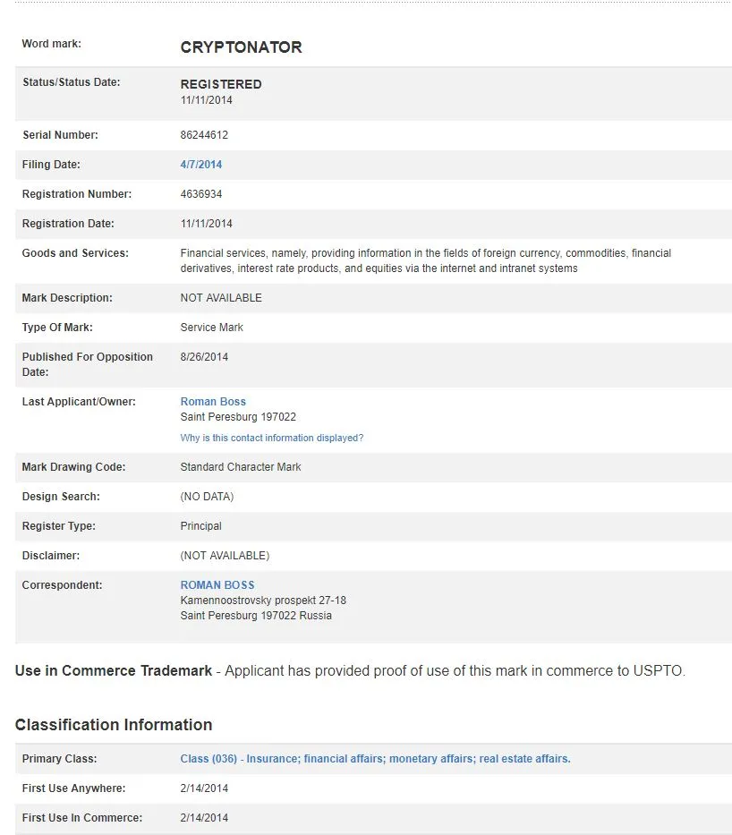This screenshot has height=835, width=732.
Task: Click registration number 4636934
Action: click(200, 194)
